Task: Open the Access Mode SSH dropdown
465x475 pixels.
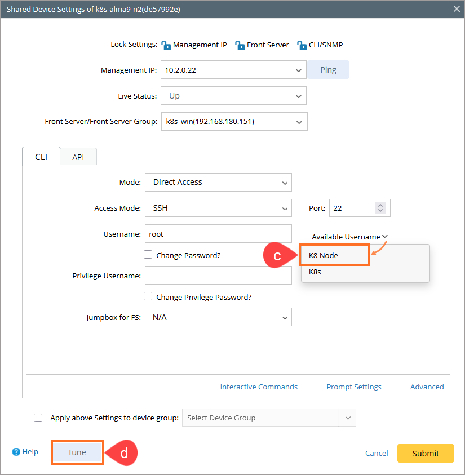Action: (284, 208)
